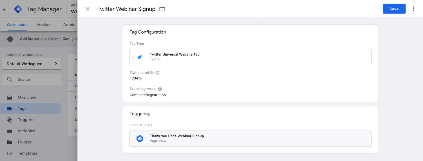Viewport: 423px width, 161px height.
Task: Switch to the Versions tab
Action: click(45, 25)
